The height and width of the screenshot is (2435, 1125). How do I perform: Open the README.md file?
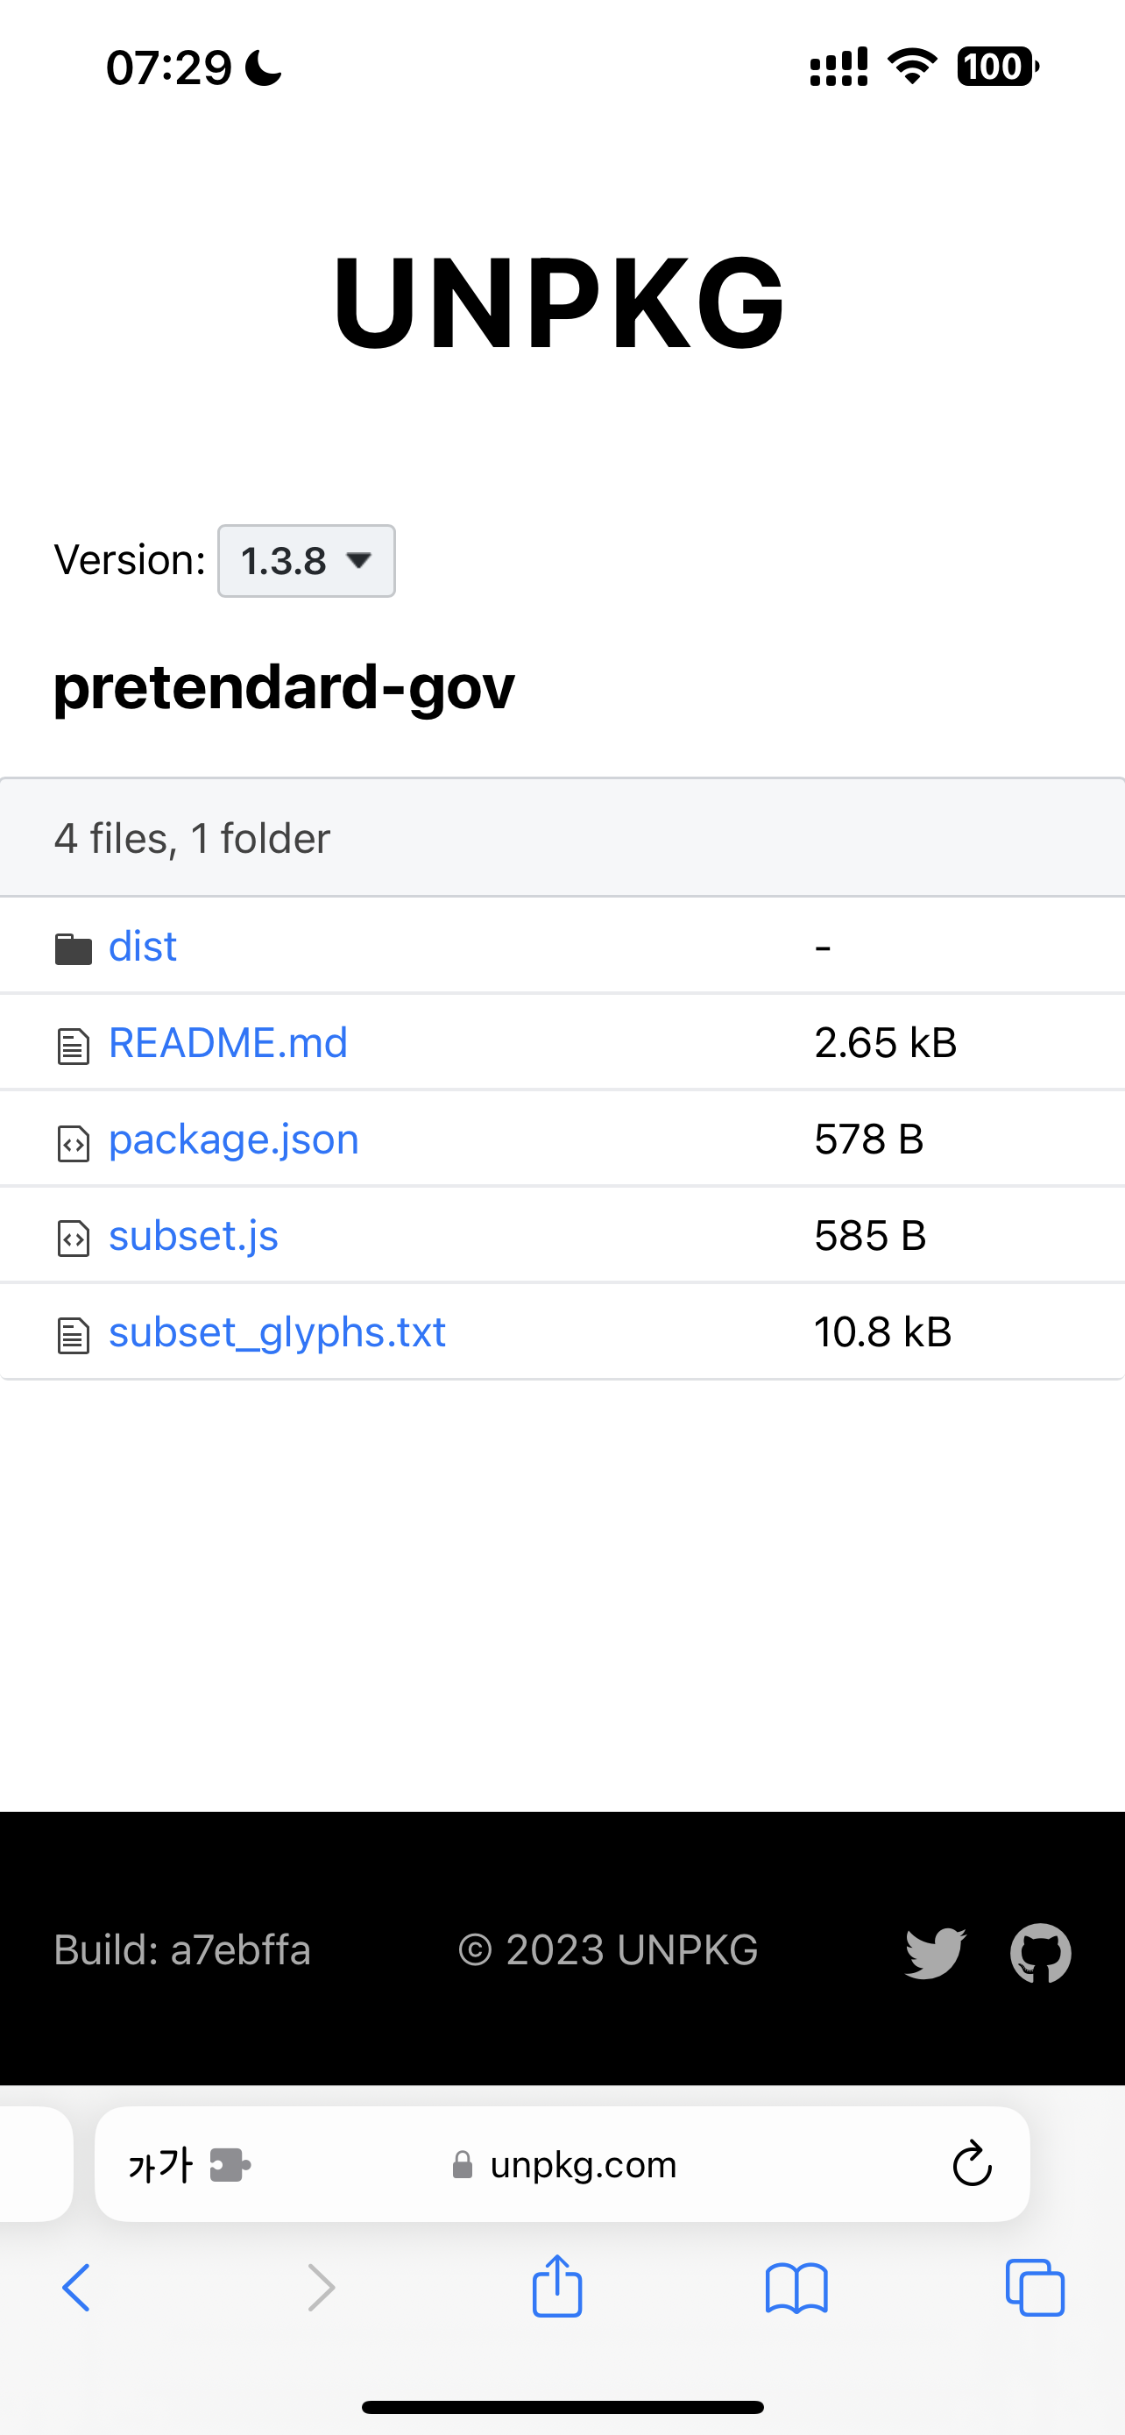(228, 1042)
